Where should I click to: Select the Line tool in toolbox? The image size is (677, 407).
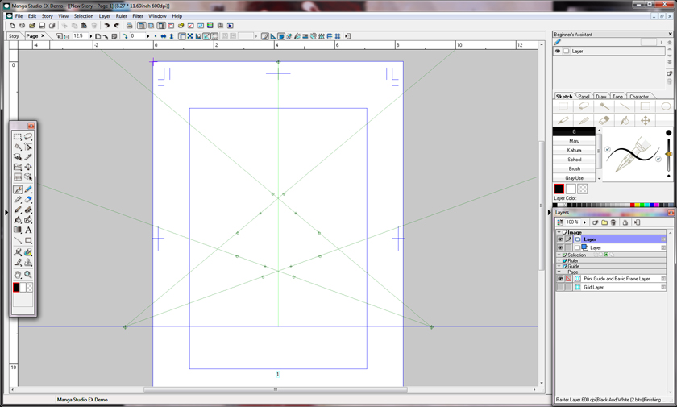(18, 241)
